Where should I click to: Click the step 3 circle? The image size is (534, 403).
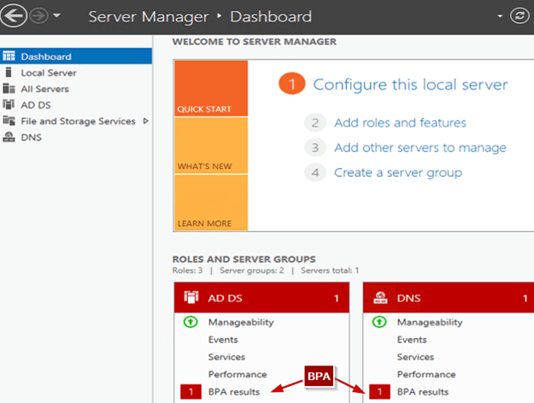point(315,148)
